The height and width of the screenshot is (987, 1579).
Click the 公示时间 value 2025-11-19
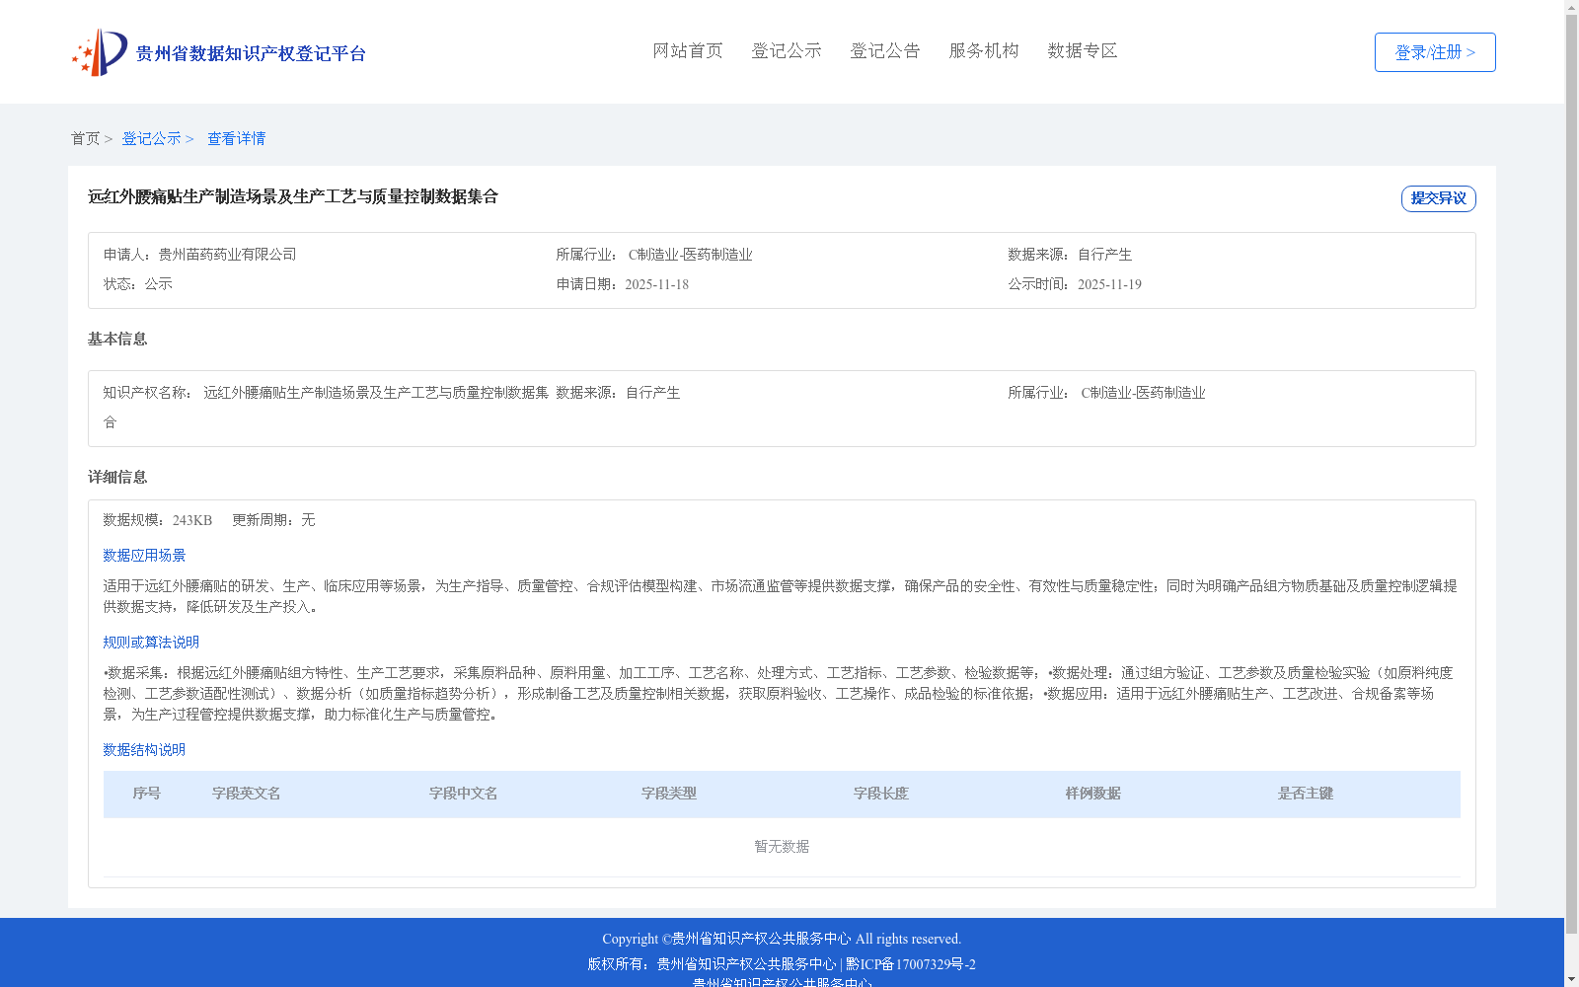[x=1109, y=284]
